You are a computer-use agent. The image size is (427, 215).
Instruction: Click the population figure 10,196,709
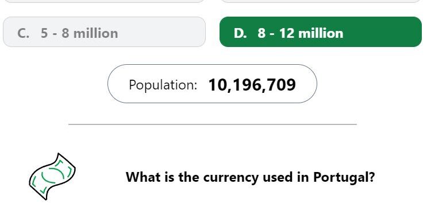point(252,84)
